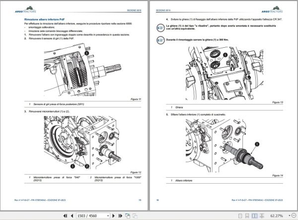
Task: Click the Figura 14 lower shaft illustration
Action: pyautogui.click(x=224, y=146)
